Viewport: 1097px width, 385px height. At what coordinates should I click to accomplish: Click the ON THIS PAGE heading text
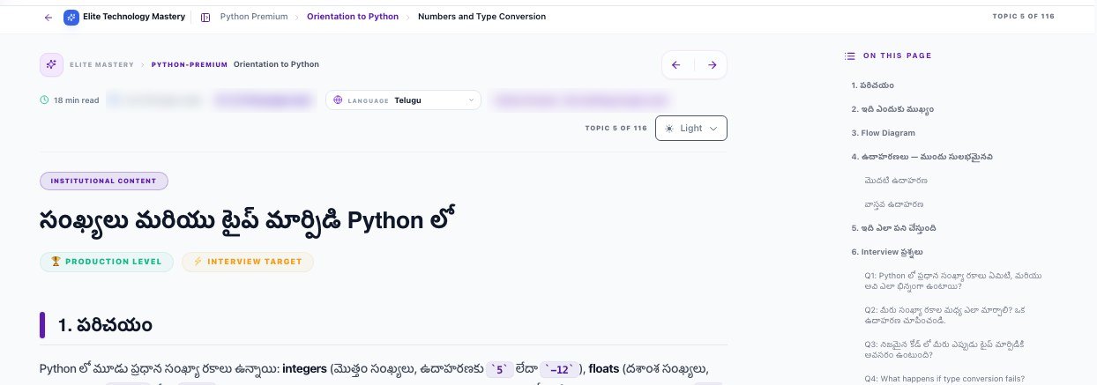pyautogui.click(x=897, y=56)
